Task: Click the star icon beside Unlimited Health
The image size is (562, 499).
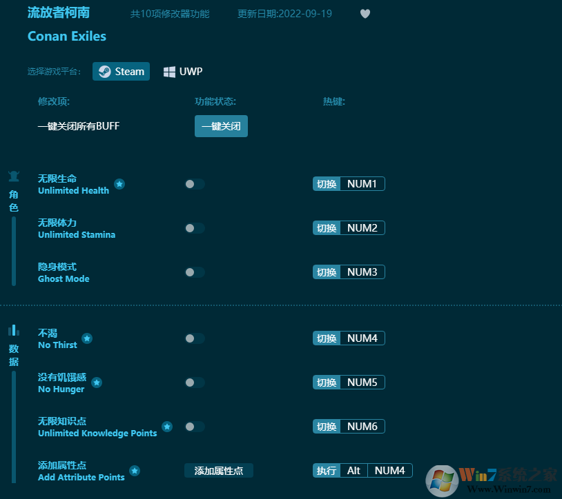Action: (119, 184)
